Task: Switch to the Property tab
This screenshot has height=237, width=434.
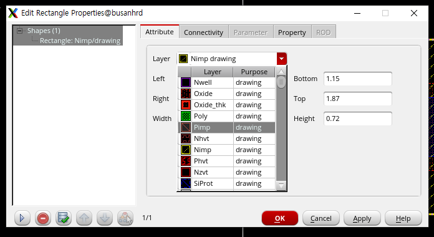Action: click(292, 32)
